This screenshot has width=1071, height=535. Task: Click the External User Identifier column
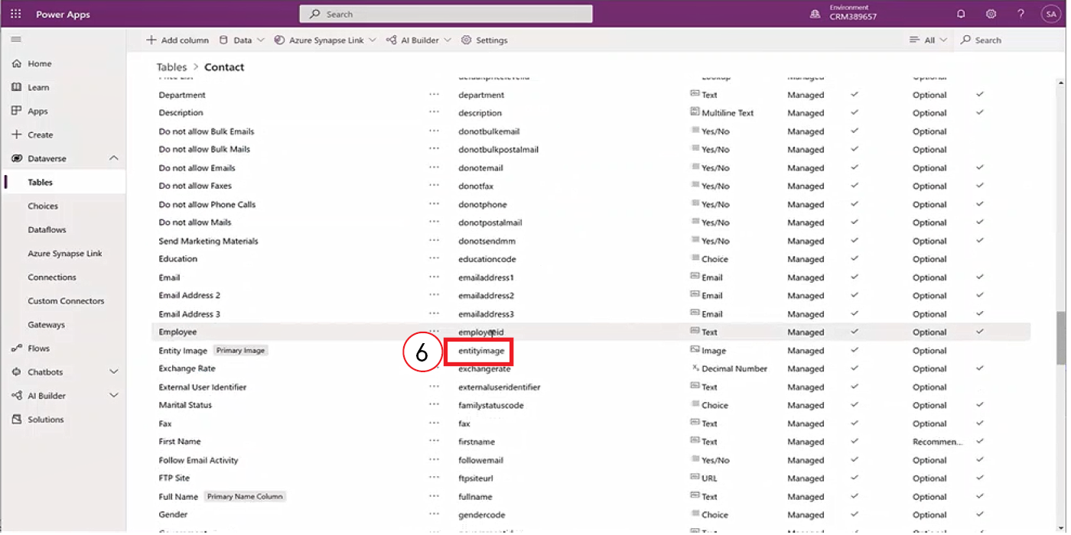pyautogui.click(x=203, y=387)
